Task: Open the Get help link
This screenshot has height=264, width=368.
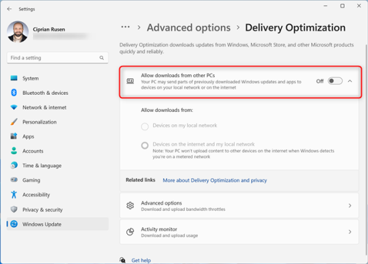Action: pos(141,261)
